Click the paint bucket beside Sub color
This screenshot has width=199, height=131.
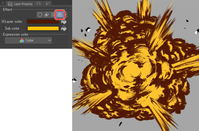point(64,29)
